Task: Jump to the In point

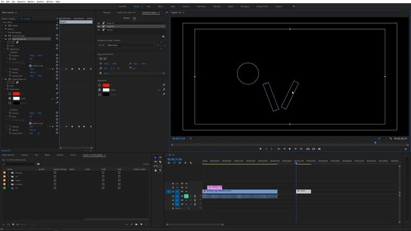Action: click(x=279, y=149)
